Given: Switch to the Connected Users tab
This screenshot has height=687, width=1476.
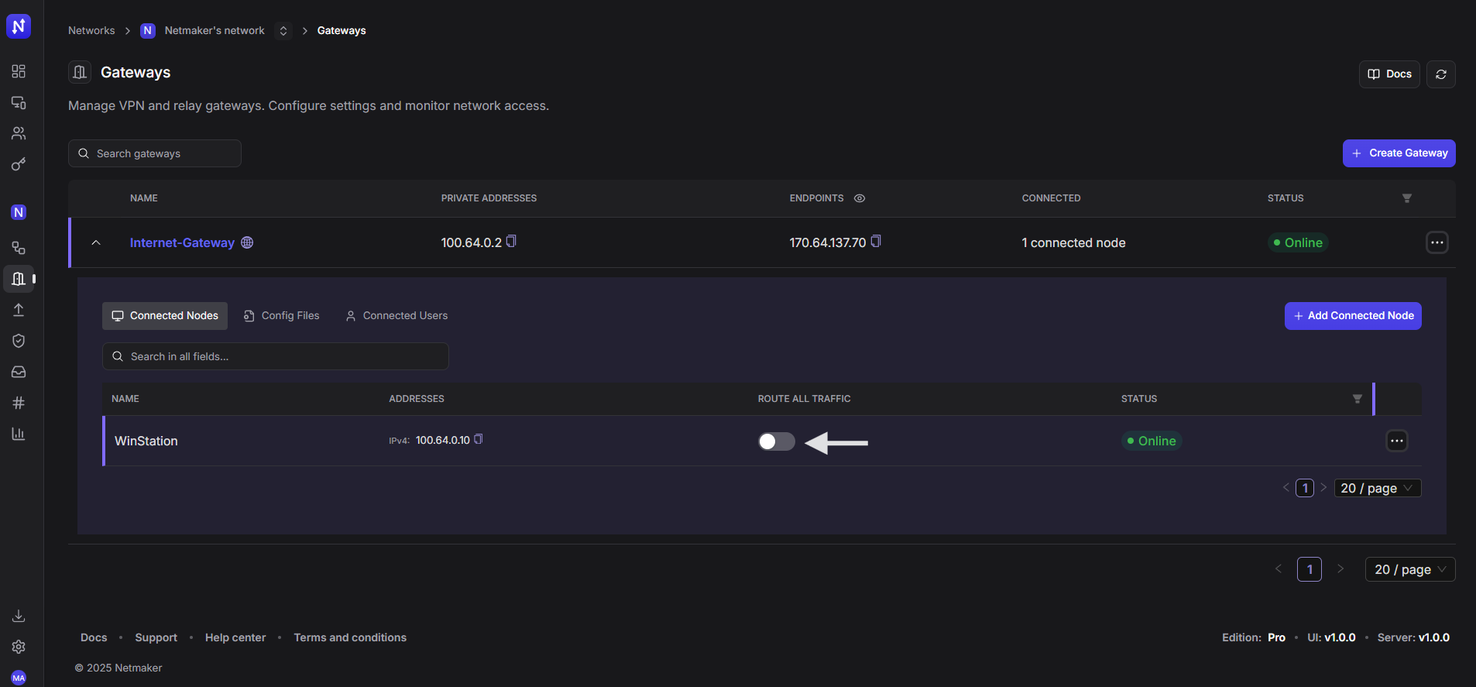Looking at the screenshot, I should (x=396, y=316).
